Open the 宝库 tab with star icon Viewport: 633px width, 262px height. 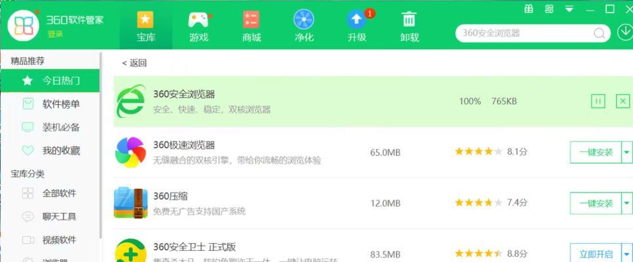tap(145, 26)
